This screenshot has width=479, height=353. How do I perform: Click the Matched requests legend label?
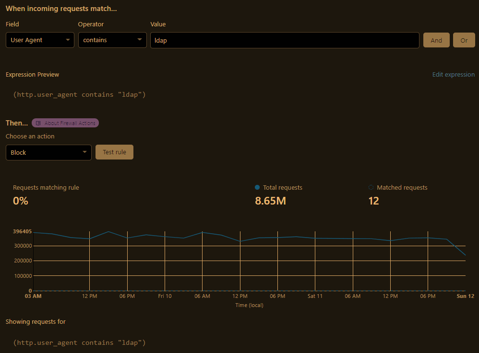(402, 187)
